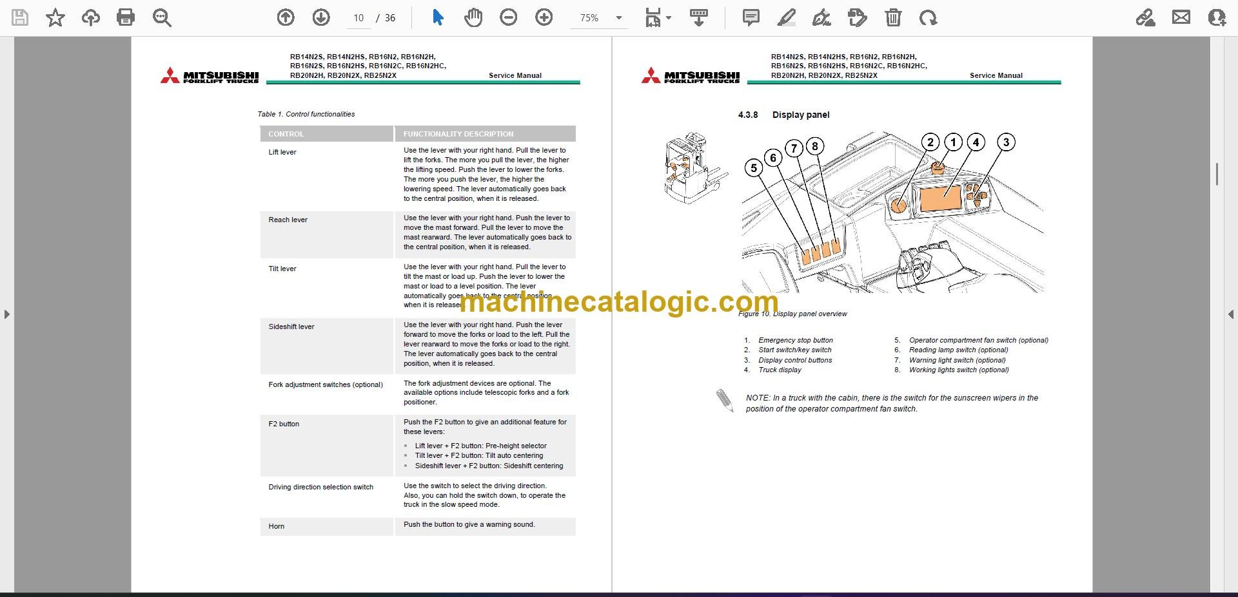Select the highlight text pen tool

[x=786, y=17]
